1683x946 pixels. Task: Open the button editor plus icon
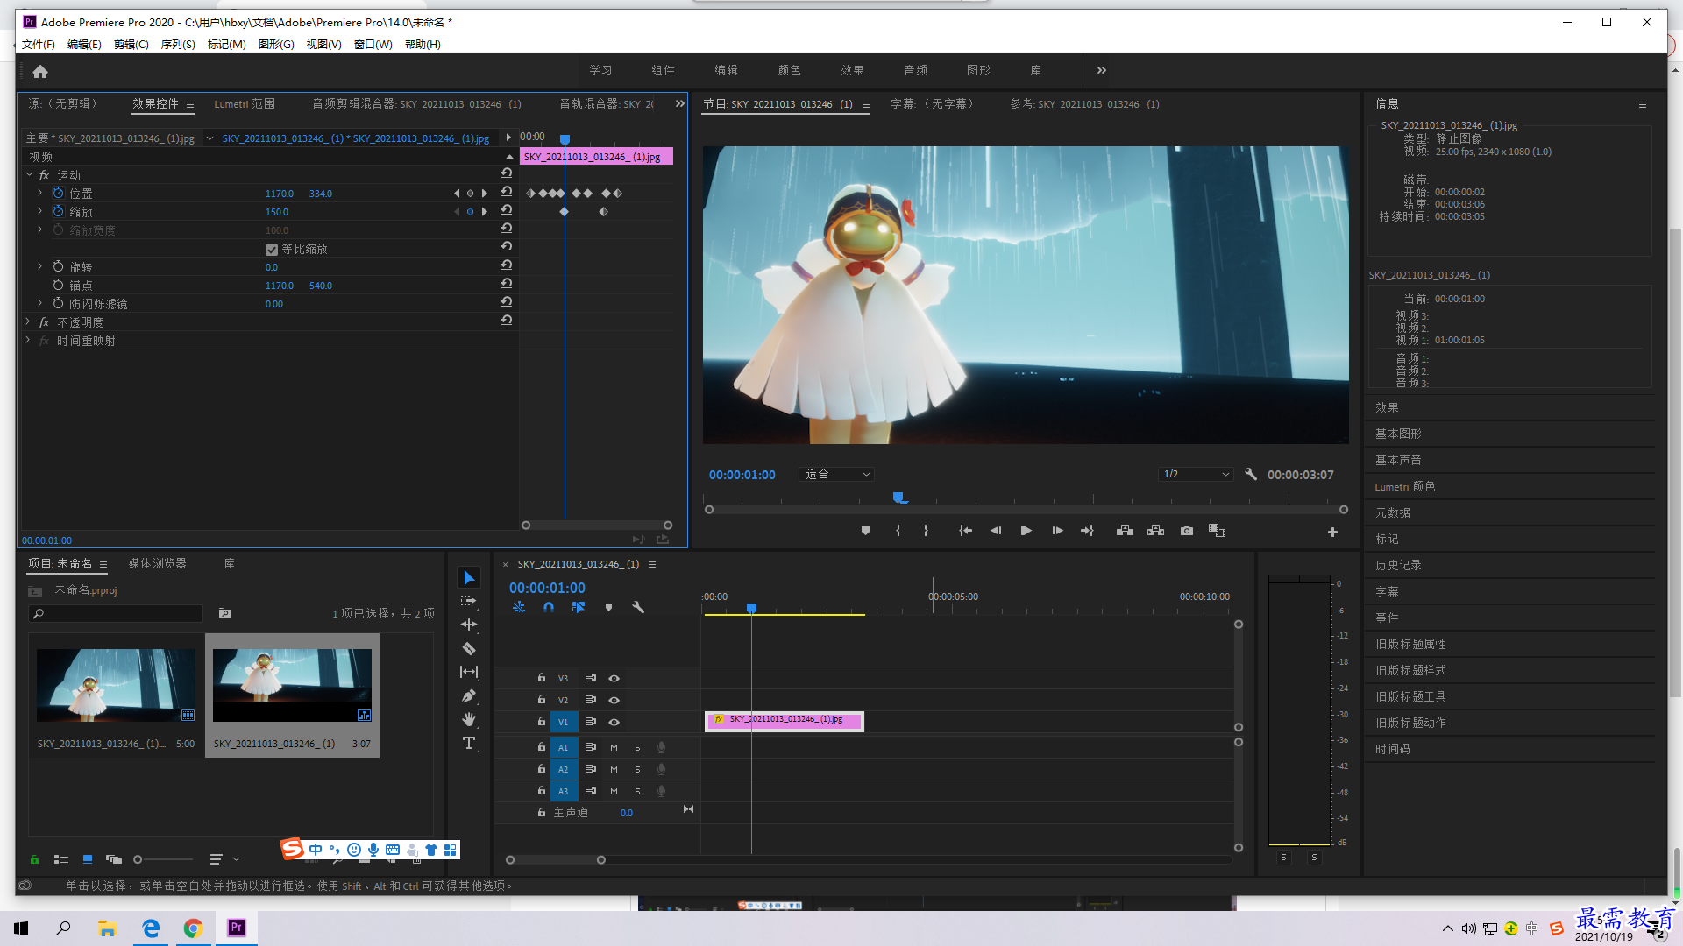pyautogui.click(x=1332, y=532)
